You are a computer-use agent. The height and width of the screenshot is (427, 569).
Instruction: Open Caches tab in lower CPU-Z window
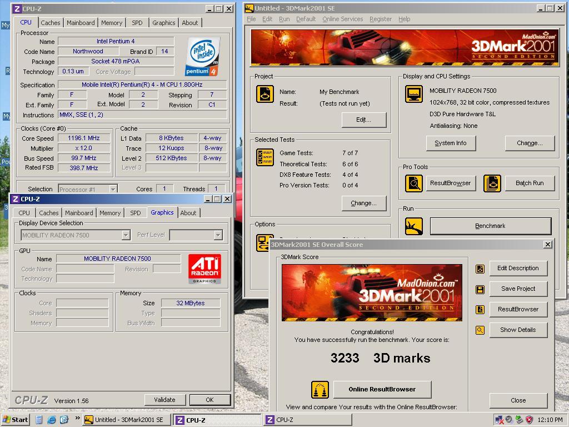49,213
